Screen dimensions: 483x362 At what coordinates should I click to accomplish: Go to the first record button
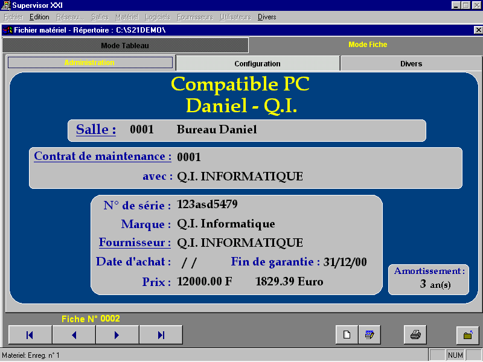point(30,335)
